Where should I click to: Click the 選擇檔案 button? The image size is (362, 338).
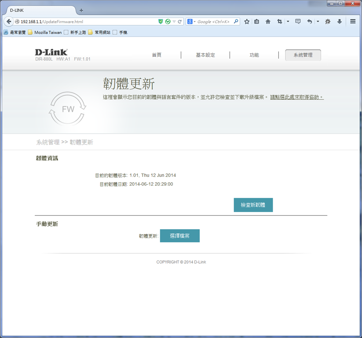[x=179, y=235]
